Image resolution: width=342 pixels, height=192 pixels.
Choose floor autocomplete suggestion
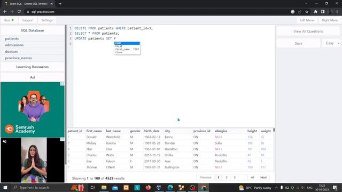tap(127, 52)
